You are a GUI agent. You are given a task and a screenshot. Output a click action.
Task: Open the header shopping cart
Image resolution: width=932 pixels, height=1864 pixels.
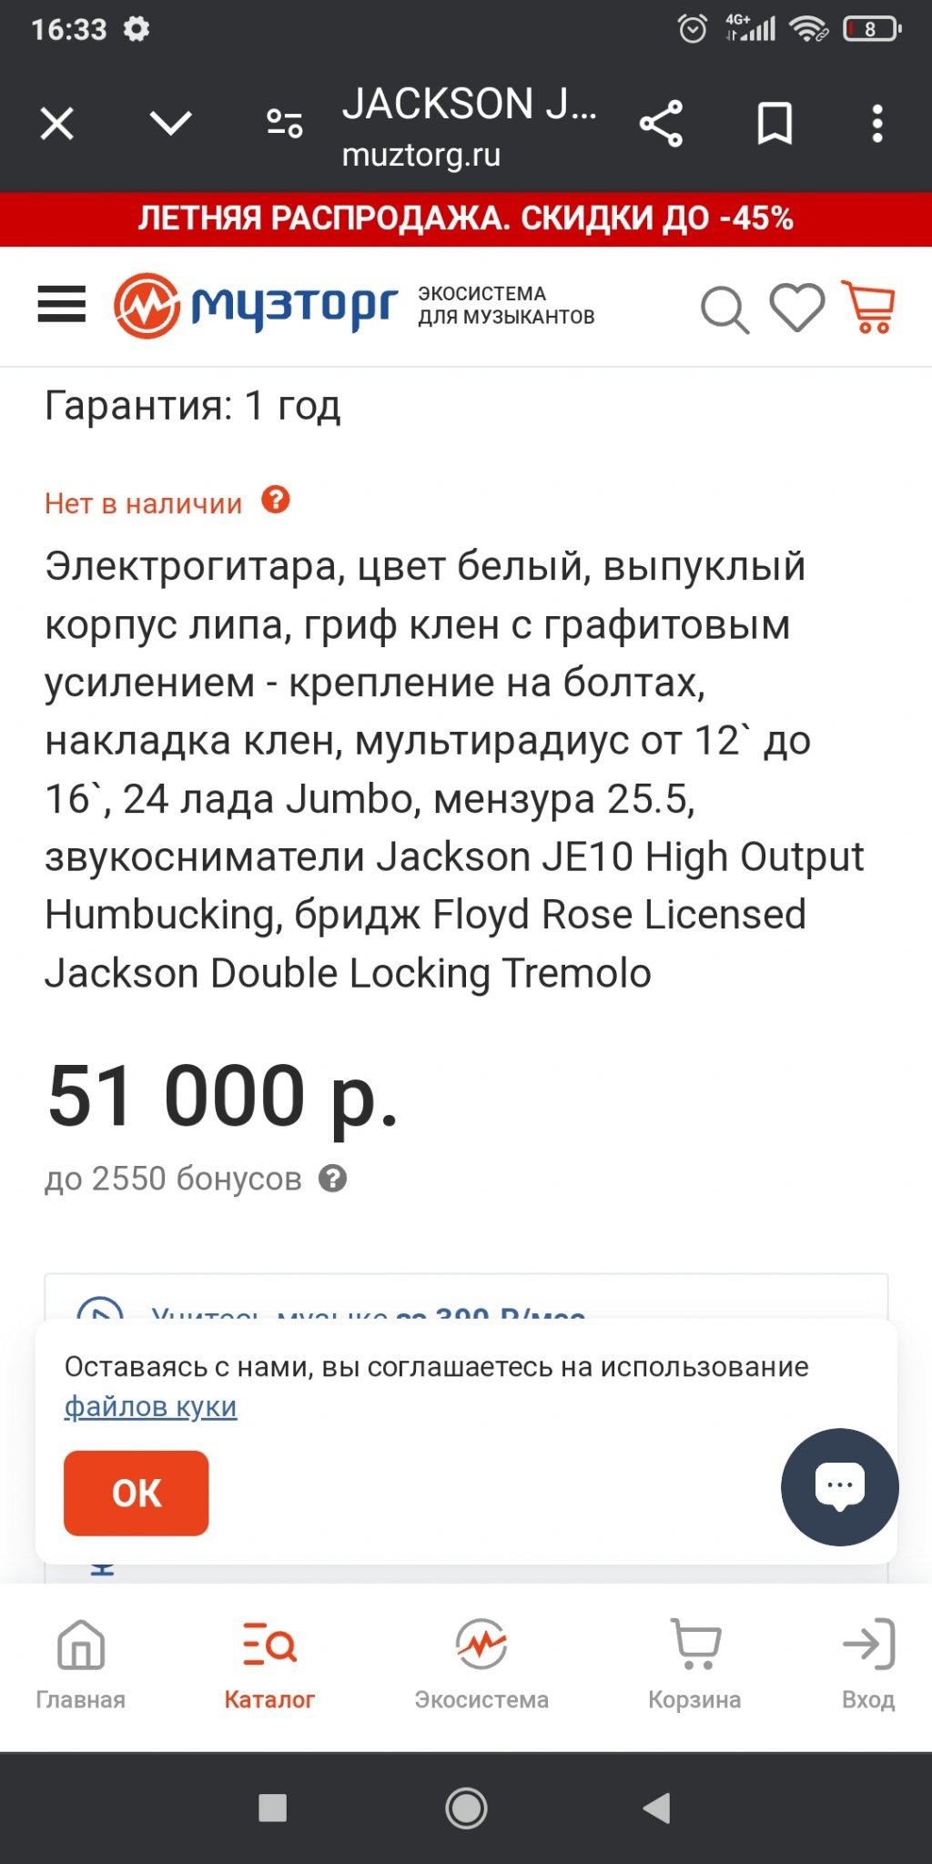pos(869,307)
